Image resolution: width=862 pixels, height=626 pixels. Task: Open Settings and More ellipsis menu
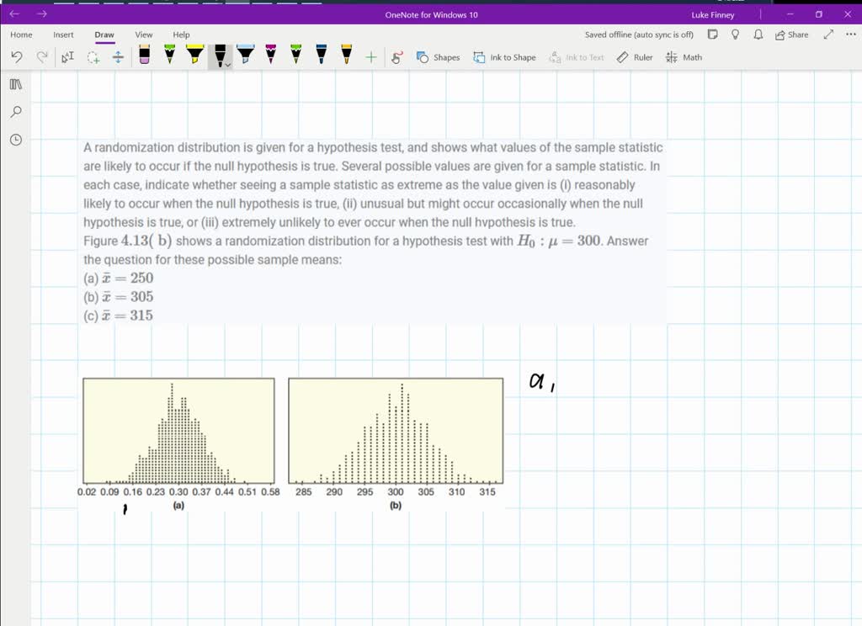click(850, 34)
